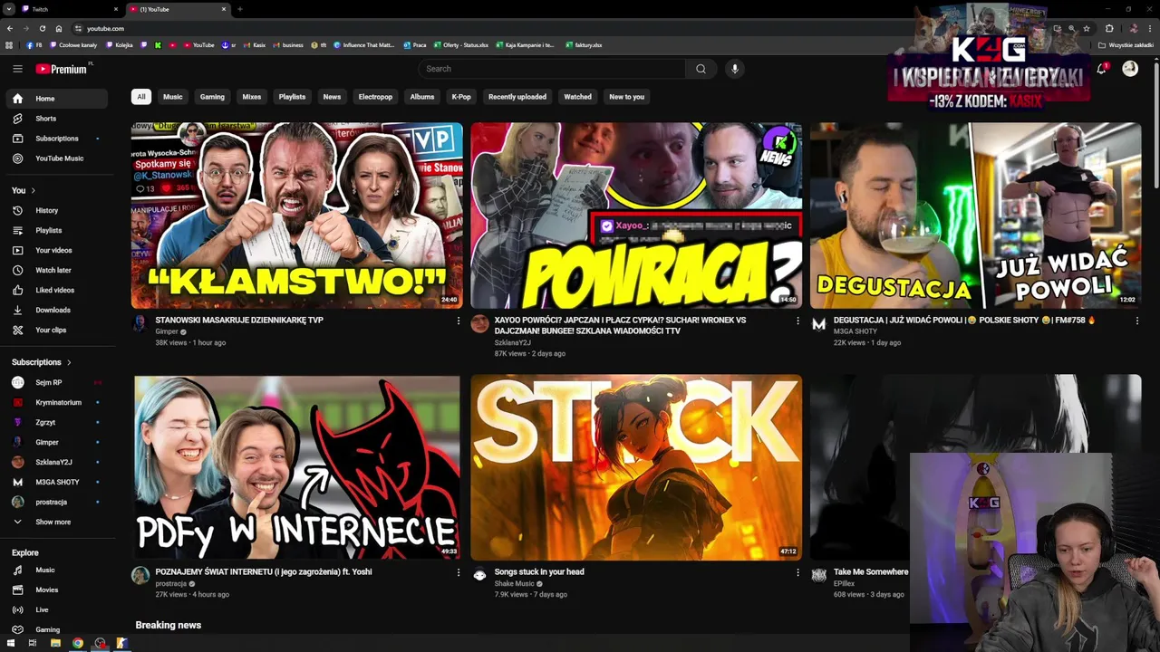Go back in browser
This screenshot has height=652, width=1160.
coord(9,28)
